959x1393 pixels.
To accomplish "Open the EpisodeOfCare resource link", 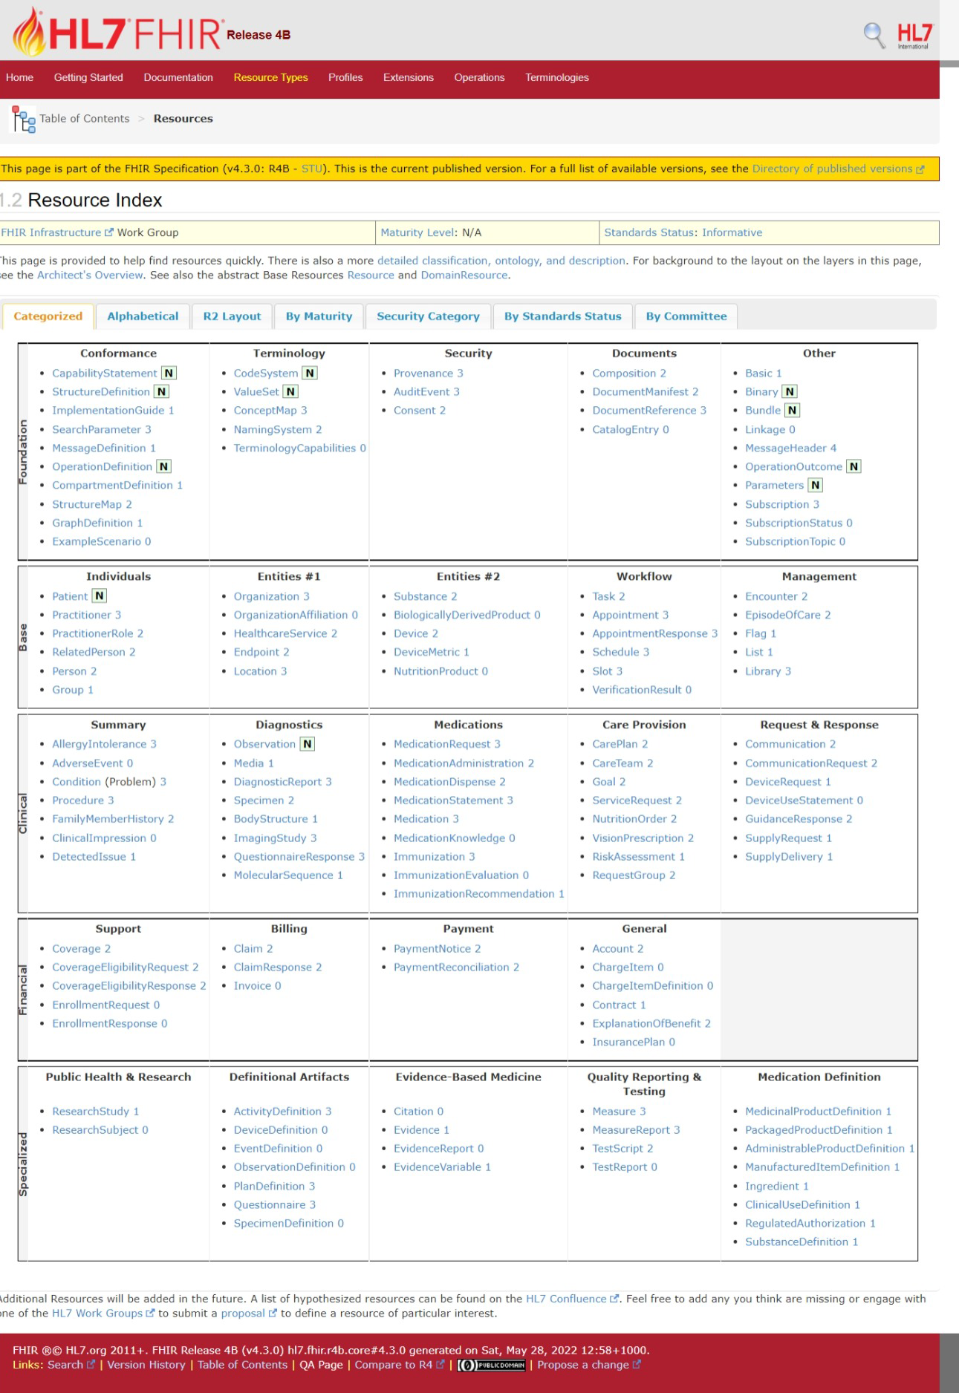I will click(783, 616).
